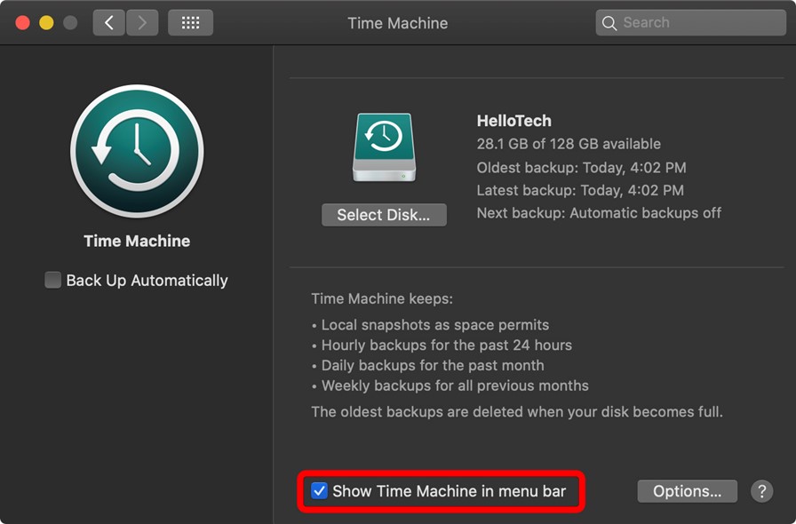Click the back navigation arrow
The image size is (796, 524).
coord(107,22)
